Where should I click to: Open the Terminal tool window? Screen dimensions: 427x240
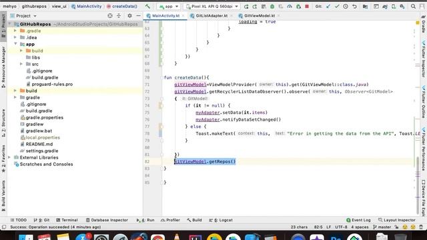[67, 220]
